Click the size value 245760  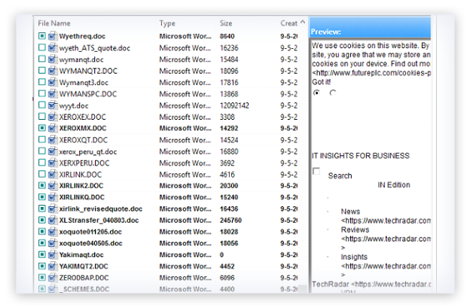point(230,220)
